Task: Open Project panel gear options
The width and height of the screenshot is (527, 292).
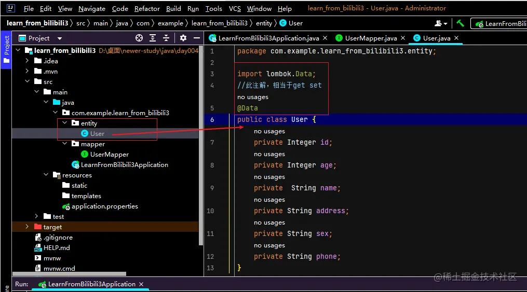Action: pyautogui.click(x=183, y=38)
